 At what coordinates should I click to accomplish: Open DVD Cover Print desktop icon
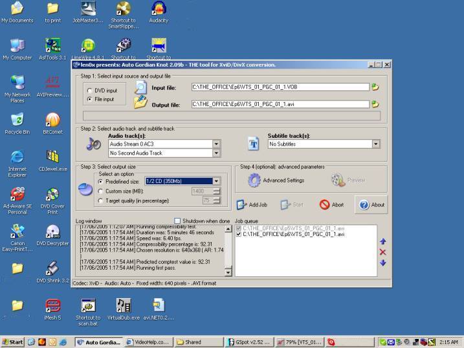[52, 201]
